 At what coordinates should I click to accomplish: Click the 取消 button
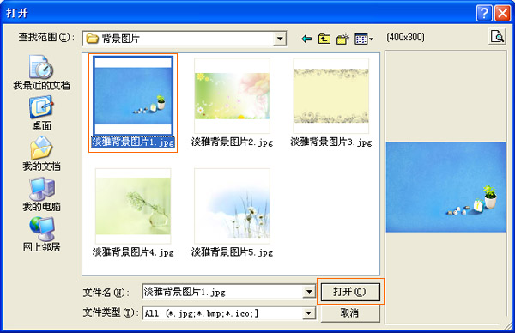350,312
